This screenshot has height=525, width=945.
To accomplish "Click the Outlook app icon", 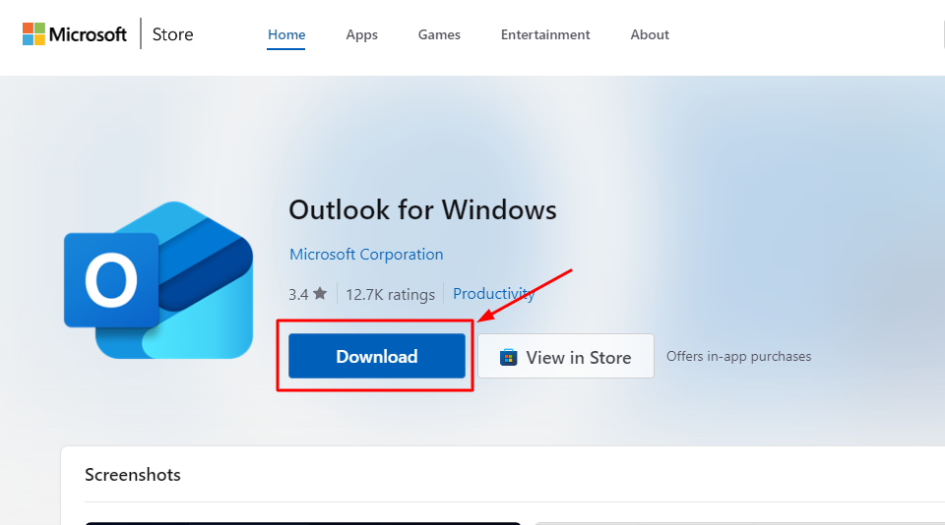I will click(157, 280).
